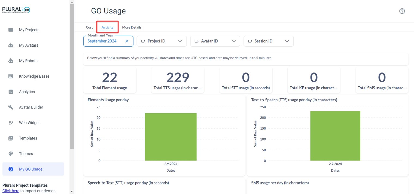This screenshot has width=414, height=194.
Task: Open the More Details tab
Action: click(x=132, y=27)
